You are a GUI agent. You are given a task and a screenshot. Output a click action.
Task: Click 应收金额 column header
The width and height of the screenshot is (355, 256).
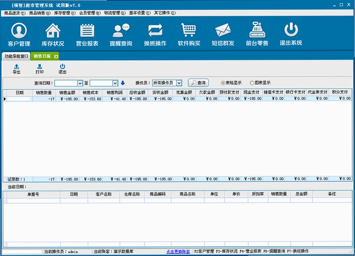pos(138,93)
